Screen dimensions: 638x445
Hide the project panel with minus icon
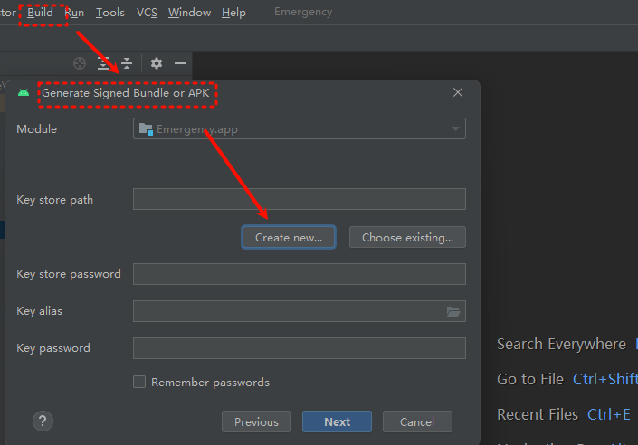tap(180, 63)
